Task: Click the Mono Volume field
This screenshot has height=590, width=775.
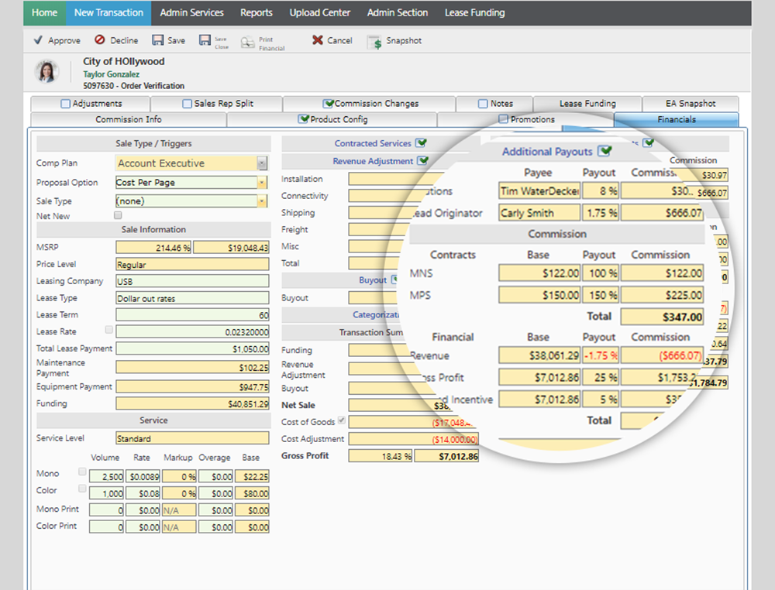Action: (106, 476)
